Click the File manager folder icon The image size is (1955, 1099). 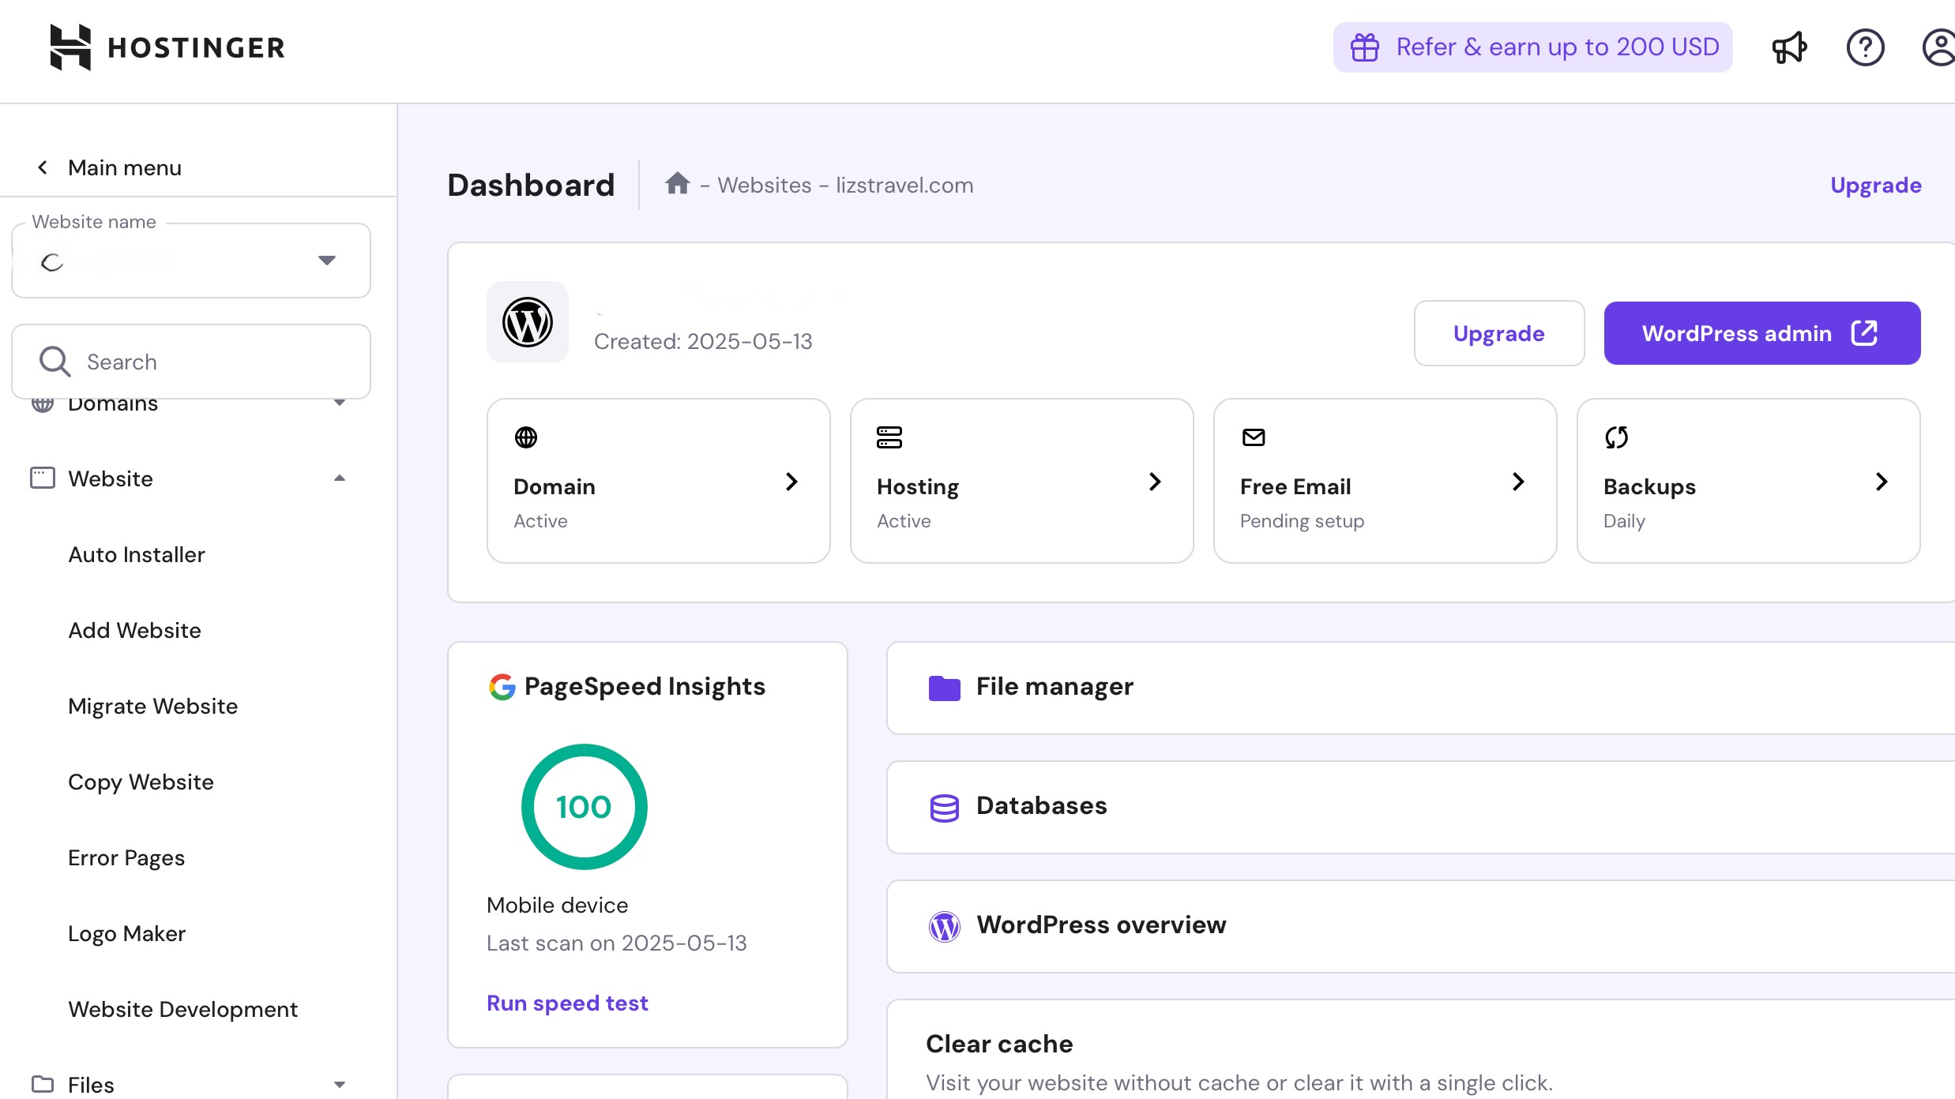pos(944,688)
